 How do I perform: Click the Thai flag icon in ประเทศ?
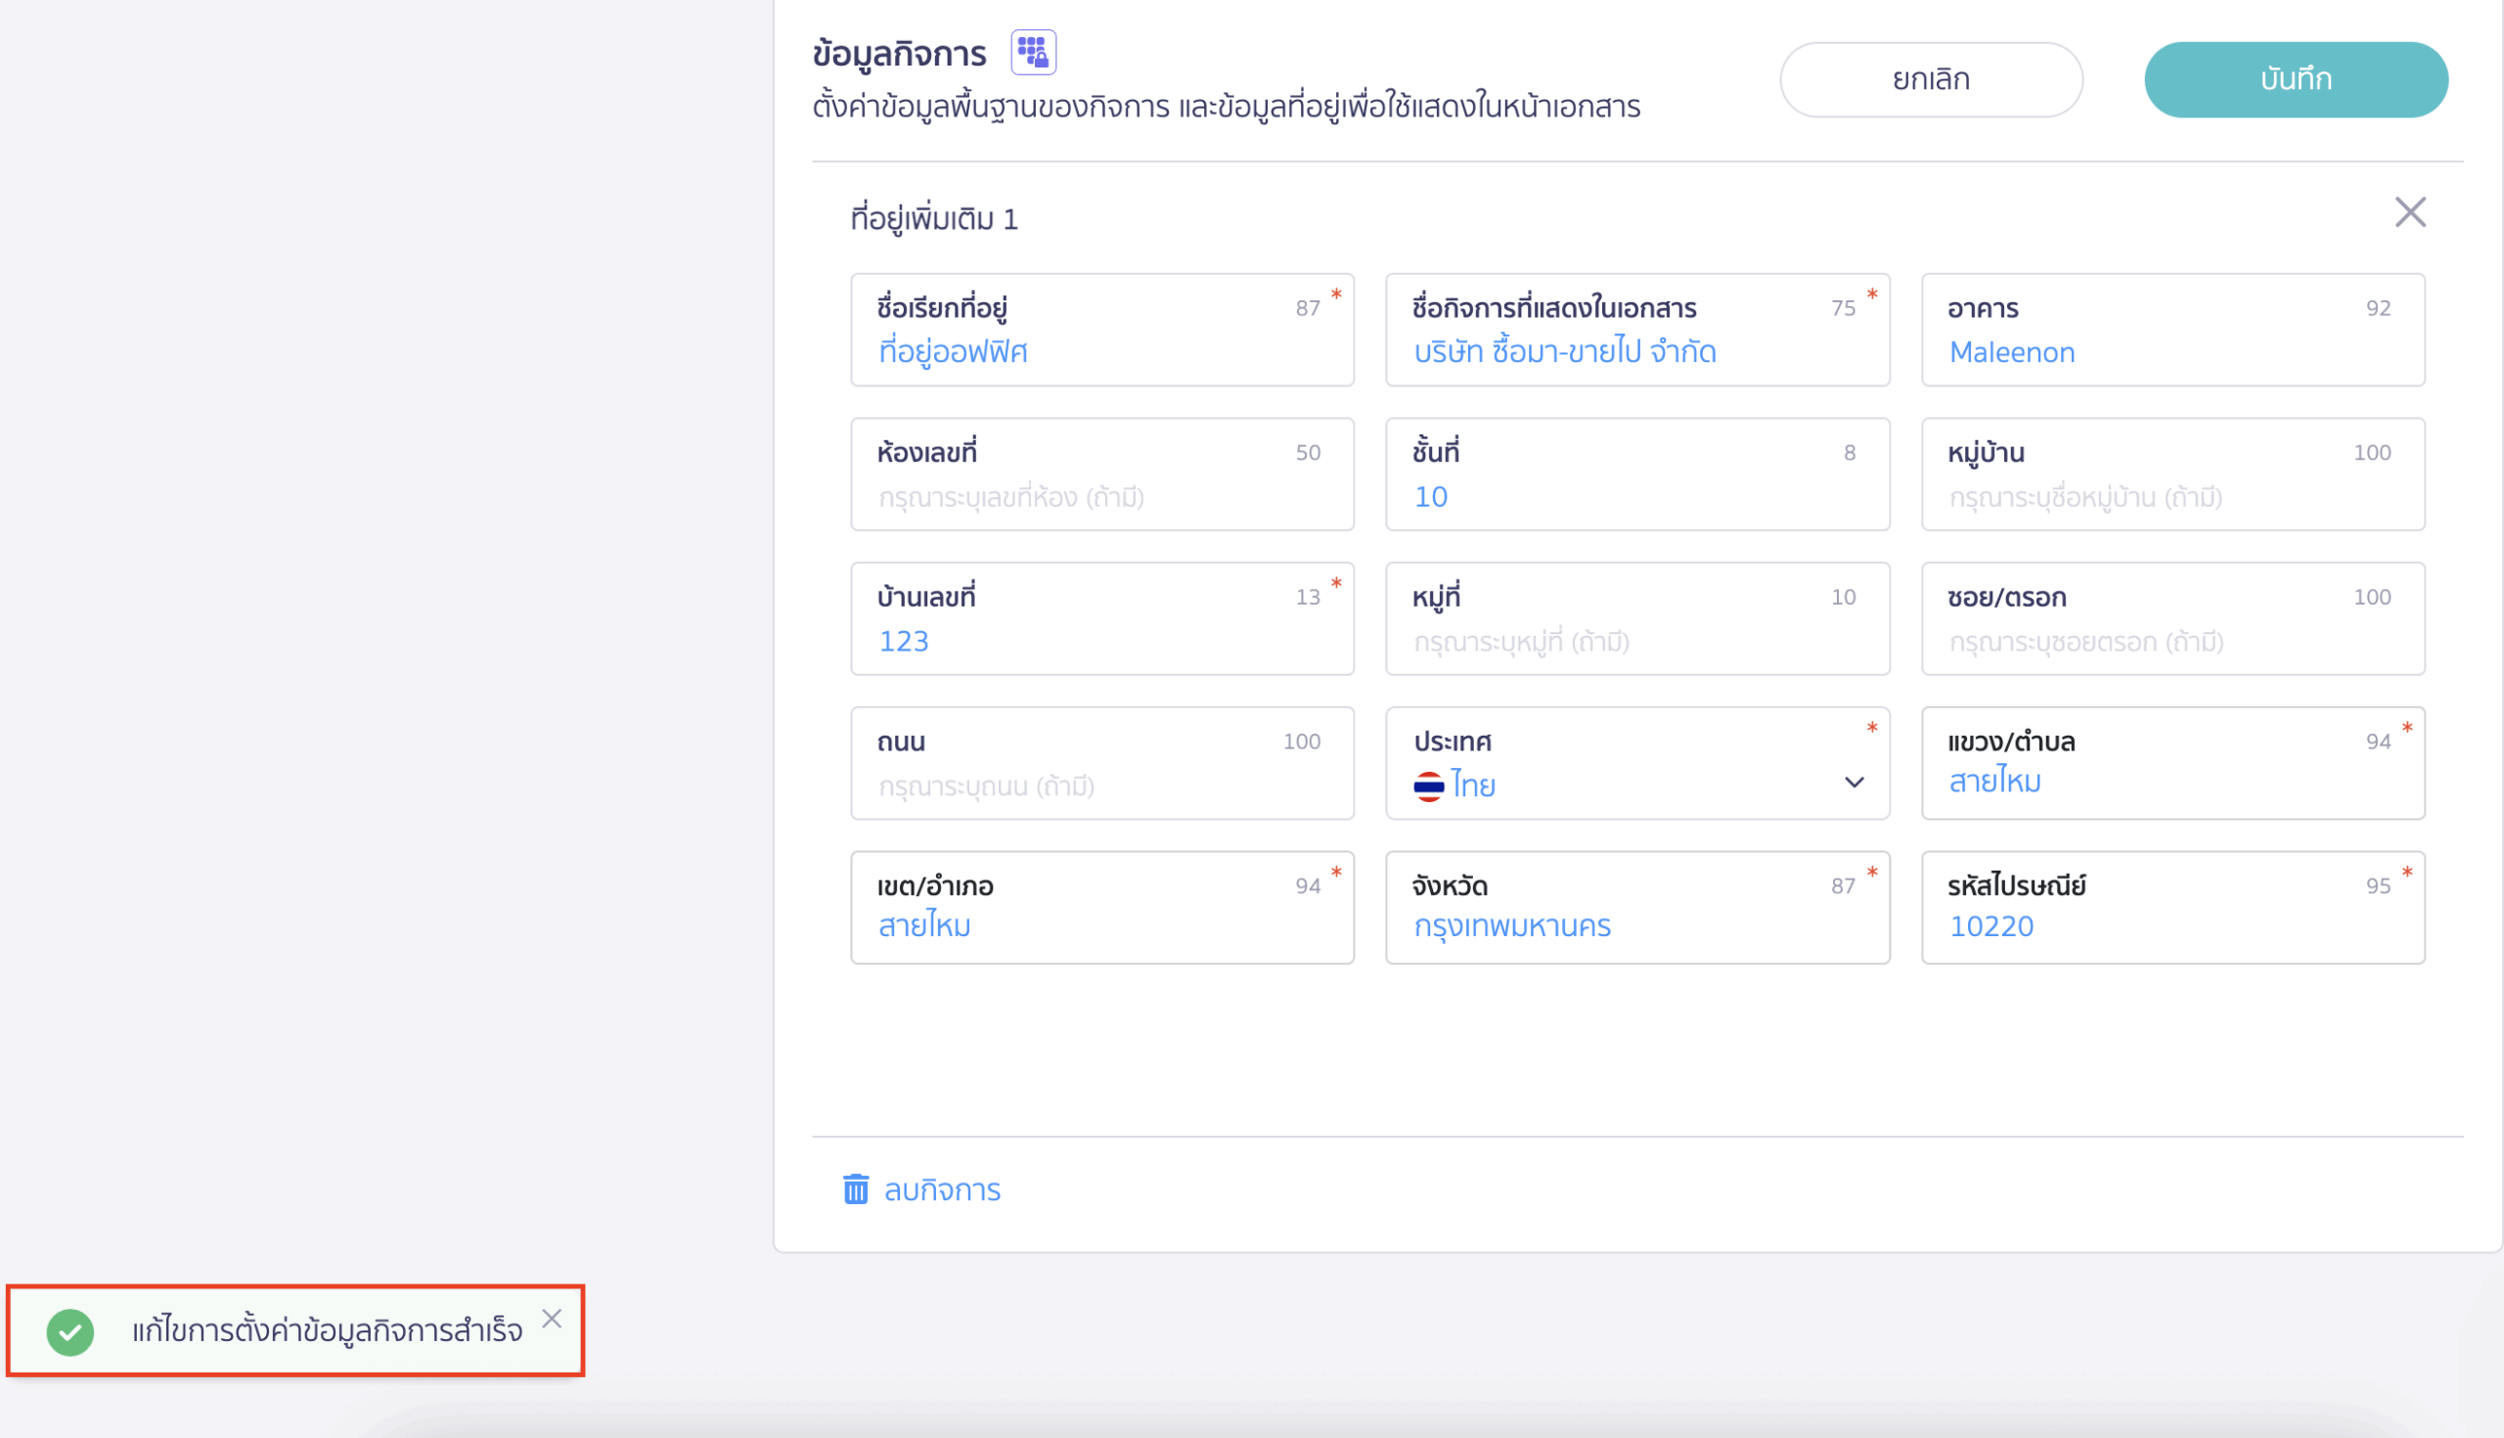pos(1428,786)
